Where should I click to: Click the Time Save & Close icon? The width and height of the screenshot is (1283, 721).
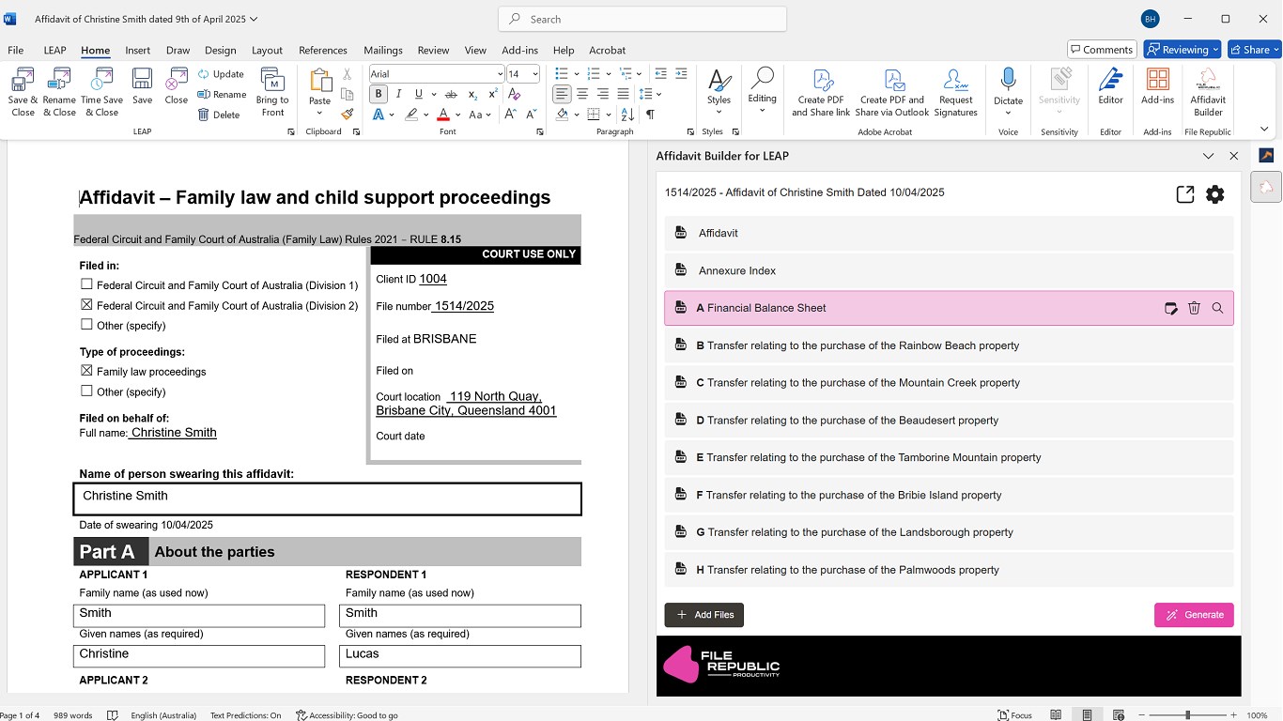(x=101, y=91)
